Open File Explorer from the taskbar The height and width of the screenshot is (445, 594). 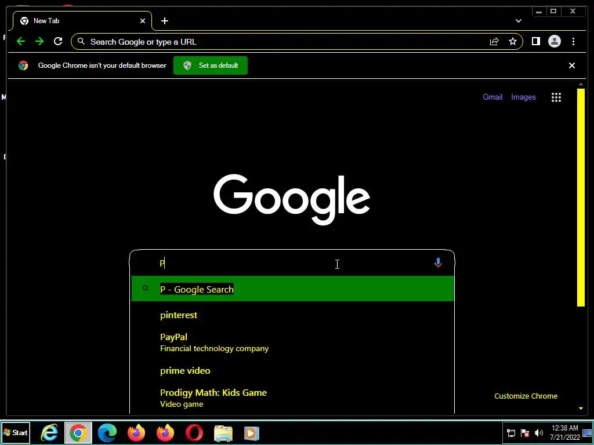click(223, 433)
